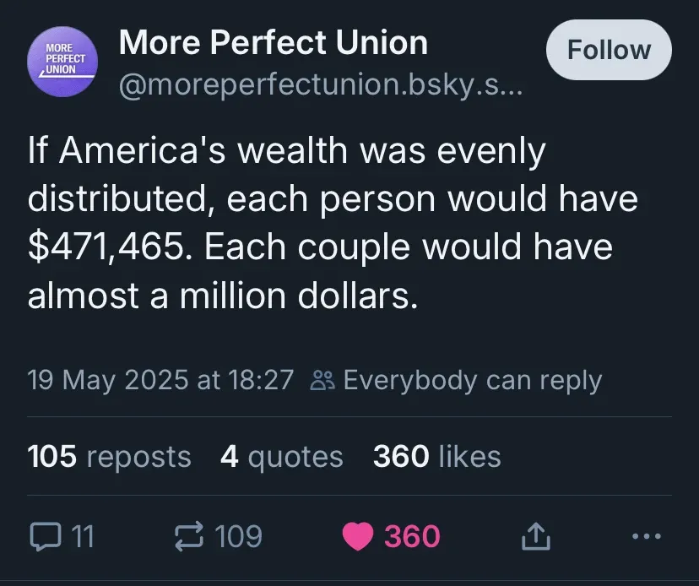This screenshot has width=699, height=586.
Task: Open the More Perfect Union display name
Action: coord(274,42)
